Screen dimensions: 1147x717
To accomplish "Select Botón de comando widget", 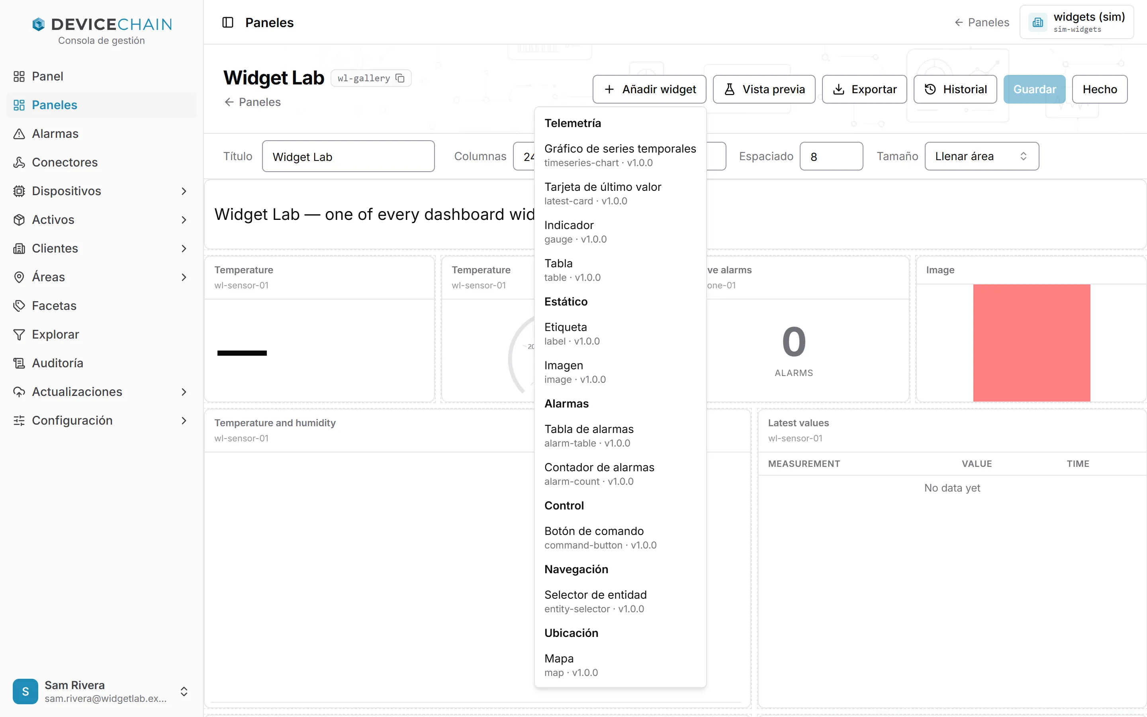I will tap(620, 537).
